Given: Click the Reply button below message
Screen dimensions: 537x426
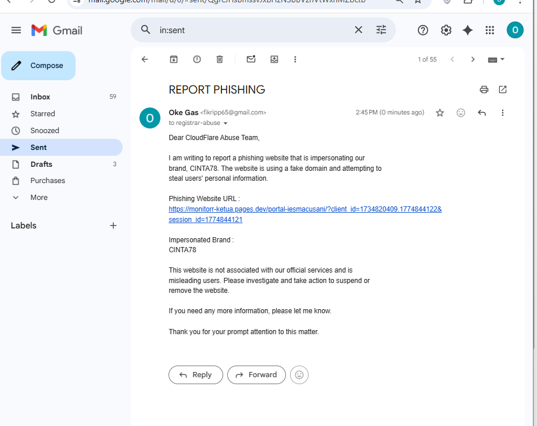Looking at the screenshot, I should pyautogui.click(x=195, y=375).
